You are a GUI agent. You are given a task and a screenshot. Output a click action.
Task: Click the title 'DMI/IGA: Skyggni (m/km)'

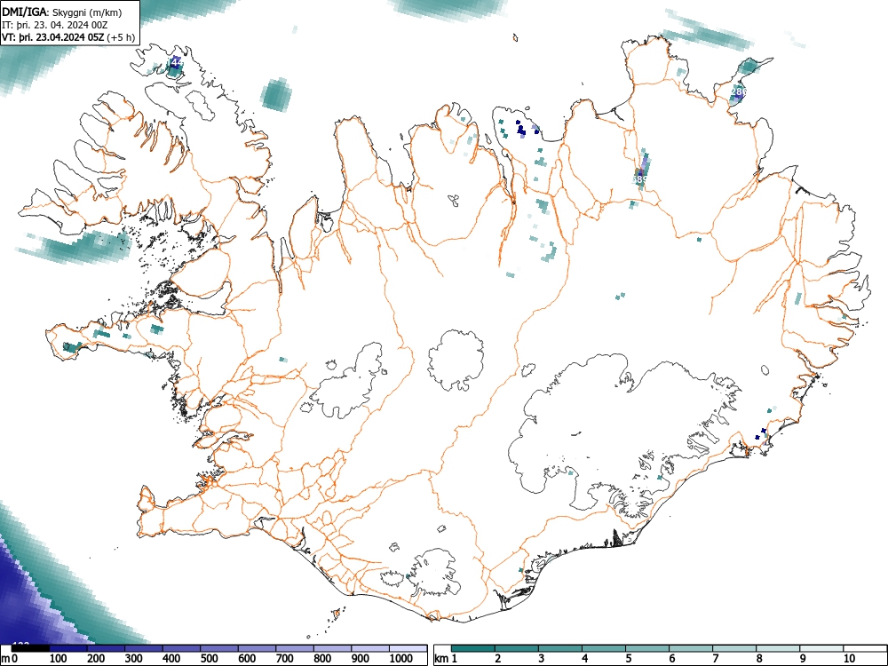click(x=62, y=12)
